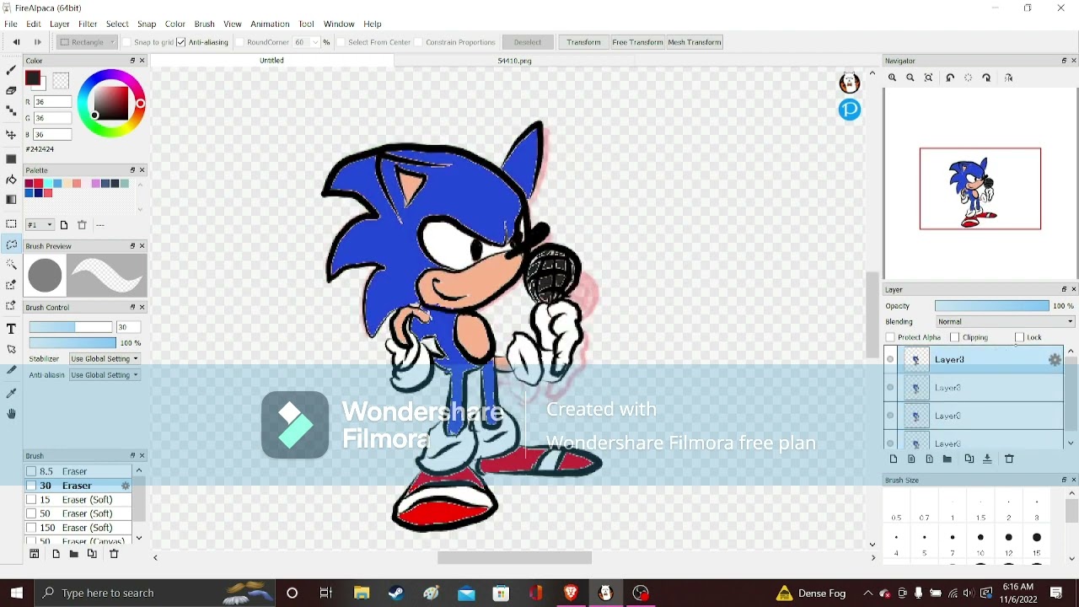1079x607 pixels.
Task: Click the foreground color swatch
Action: (33, 79)
